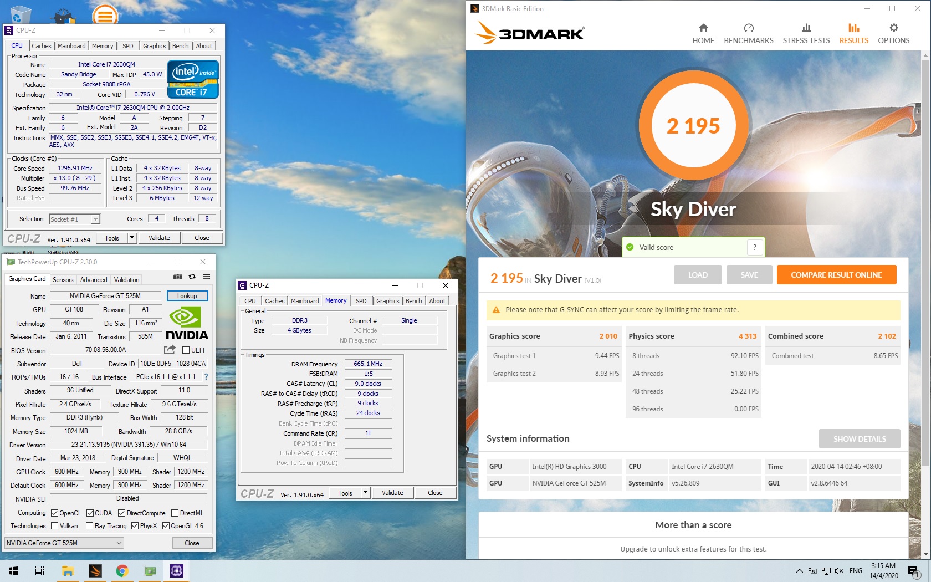The image size is (931, 582).
Task: Go to Stress Tests in 3DMark
Action: point(806,34)
